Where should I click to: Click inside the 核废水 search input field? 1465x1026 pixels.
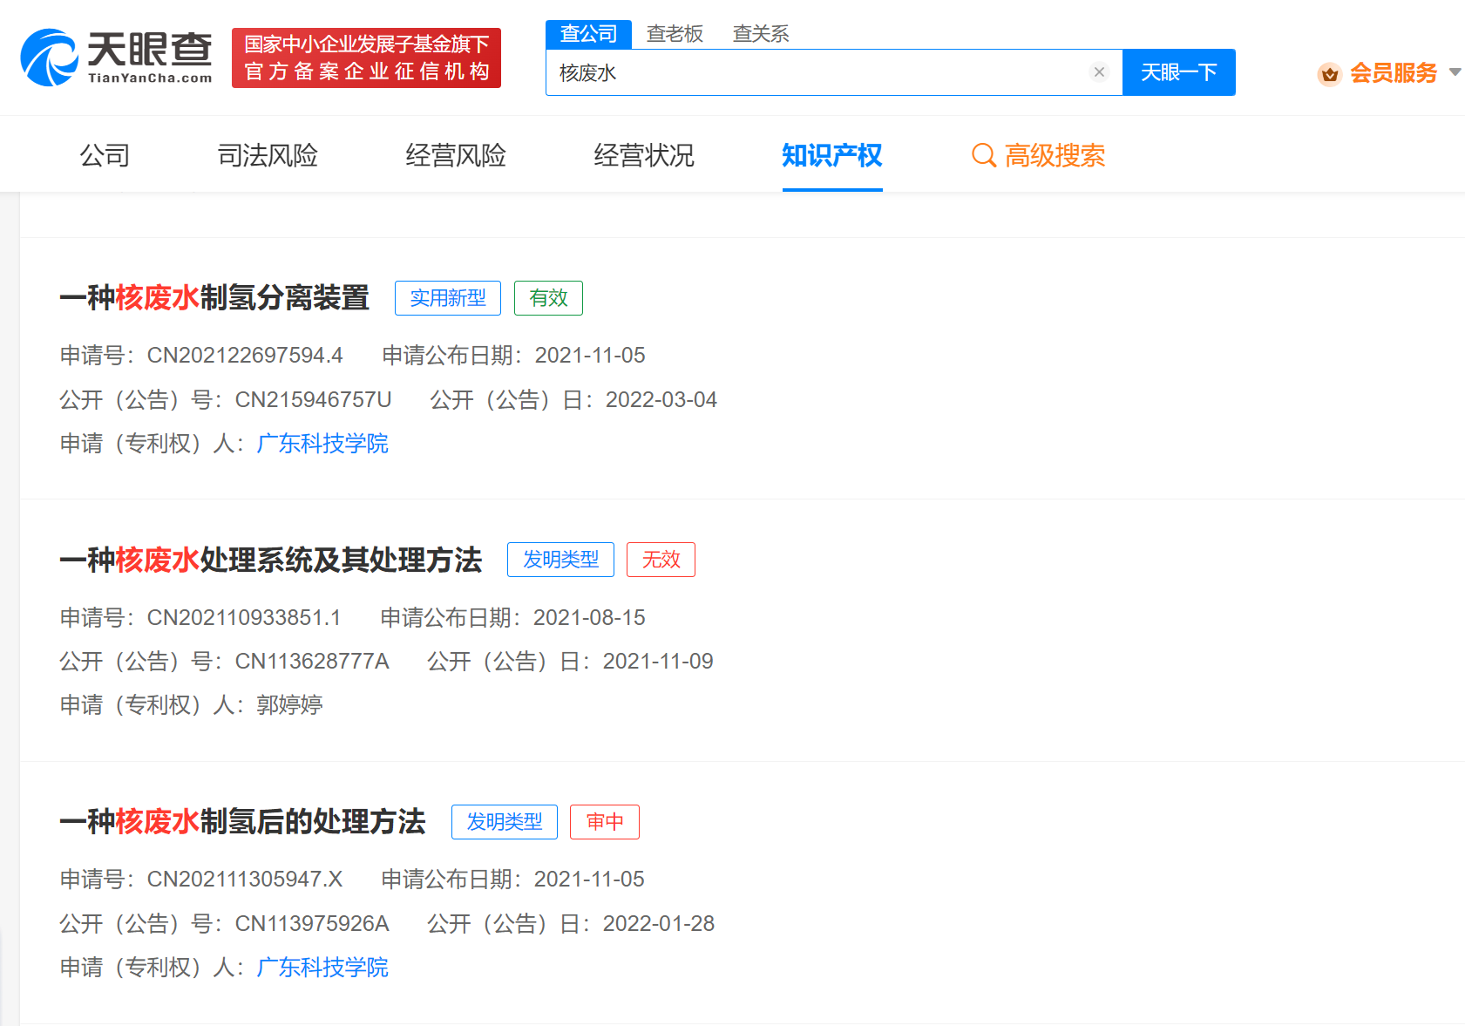tap(784, 71)
